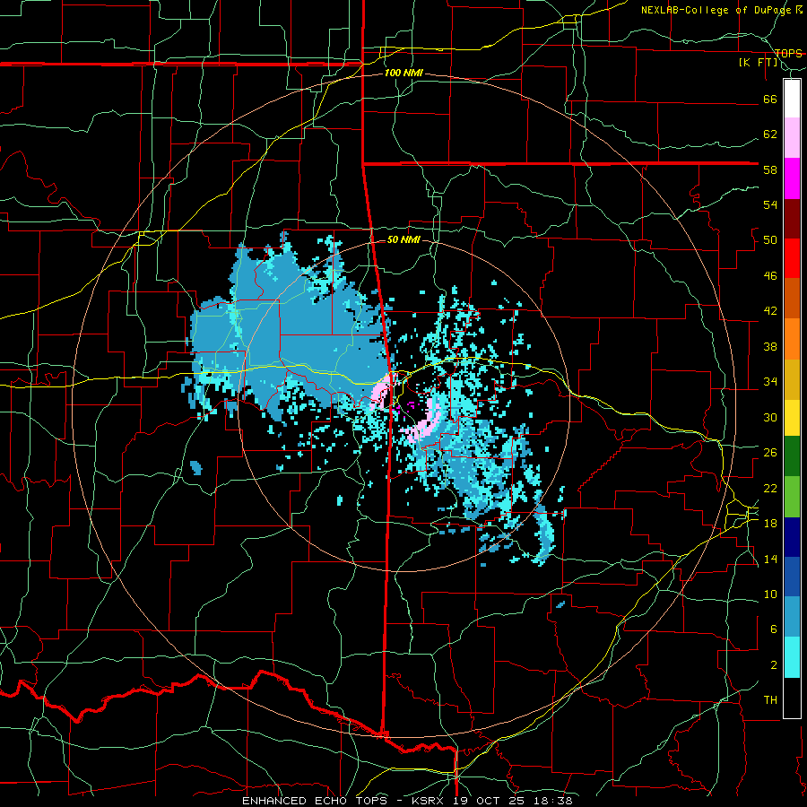This screenshot has width=807, height=807.
Task: Select the bright red legend swatch
Action: (792, 258)
